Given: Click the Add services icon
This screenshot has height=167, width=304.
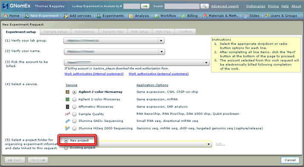Looking at the screenshot, I should click(x=66, y=16).
